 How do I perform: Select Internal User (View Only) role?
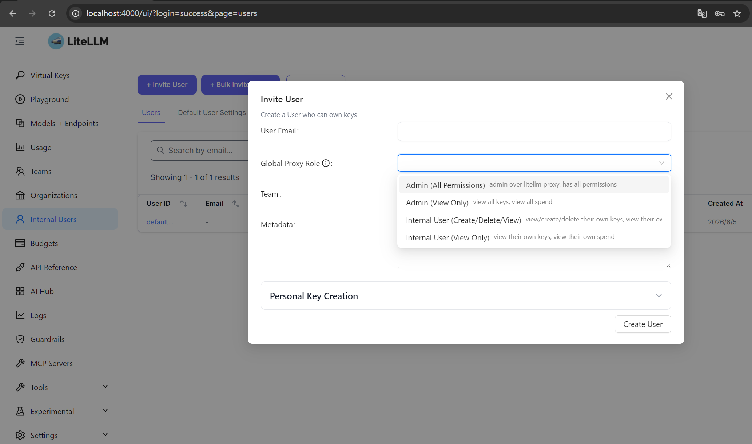[x=534, y=237]
